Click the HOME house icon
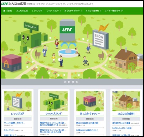Screen dimensions: 144x137 pos(4,11)
